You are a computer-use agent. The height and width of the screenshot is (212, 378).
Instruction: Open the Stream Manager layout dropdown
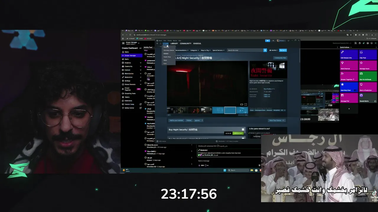139,43
